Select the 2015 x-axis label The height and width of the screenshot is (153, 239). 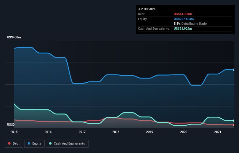click(x=14, y=132)
